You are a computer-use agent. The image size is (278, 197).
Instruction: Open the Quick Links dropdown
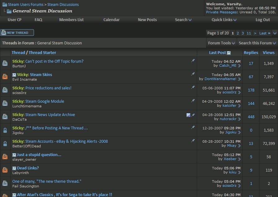tap(224, 20)
